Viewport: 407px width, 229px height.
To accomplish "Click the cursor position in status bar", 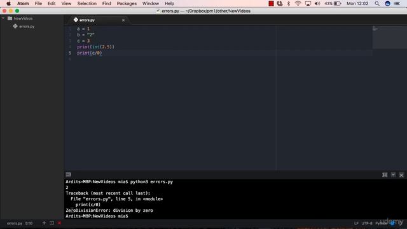I will 29,223.
